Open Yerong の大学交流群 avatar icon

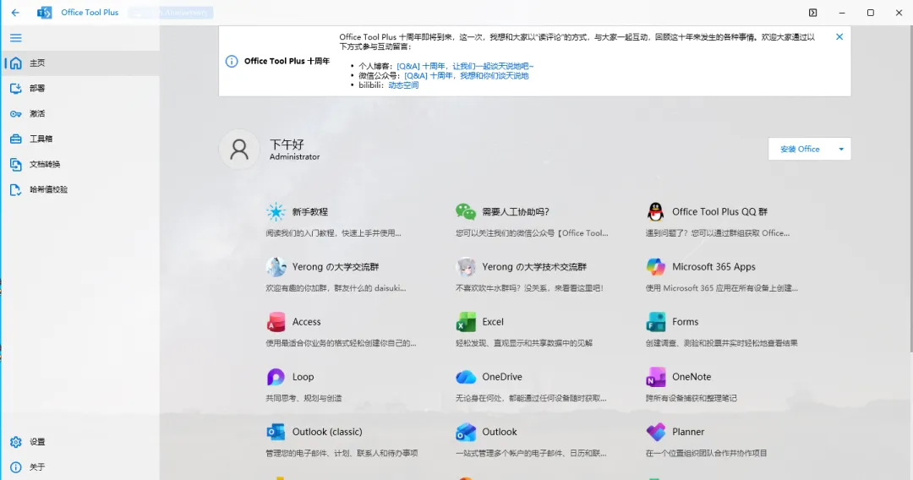[276, 266]
